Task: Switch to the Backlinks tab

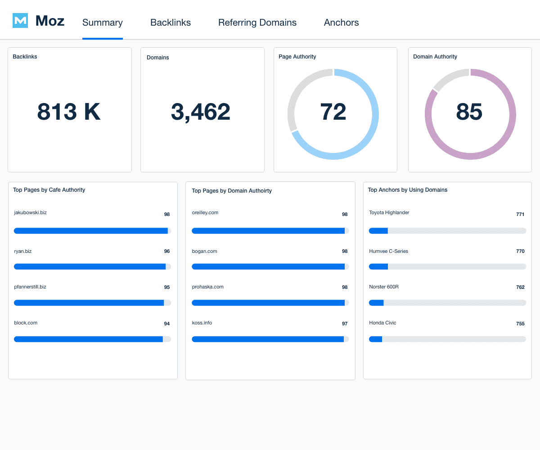Action: 171,22
